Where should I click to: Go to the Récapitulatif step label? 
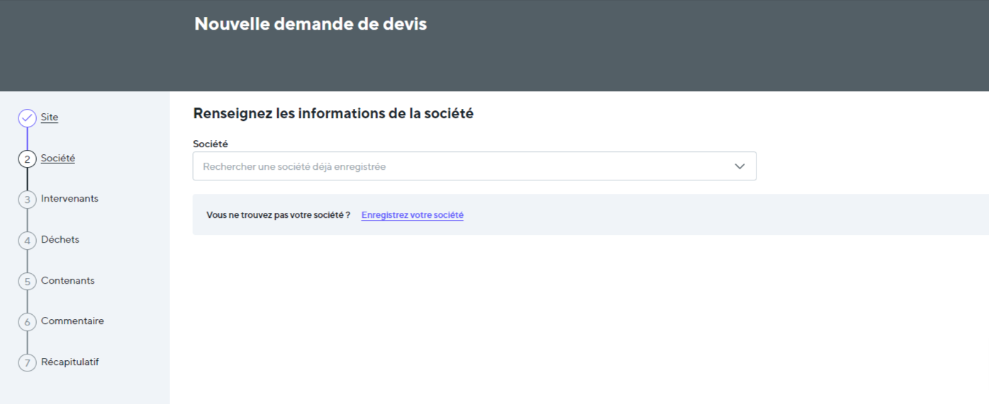point(69,362)
